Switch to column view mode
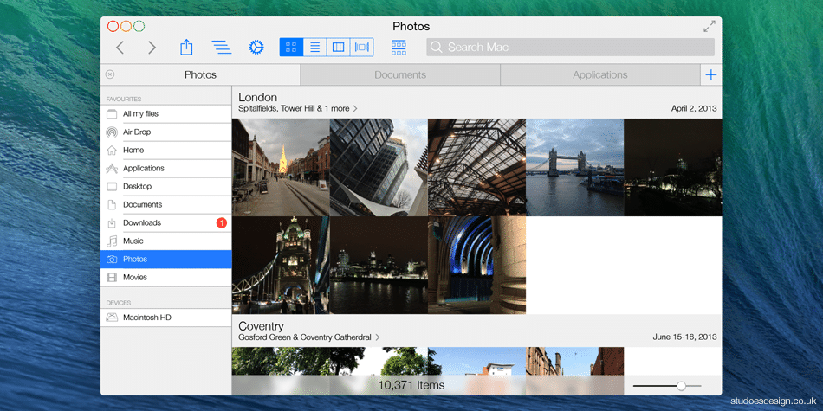 338,48
